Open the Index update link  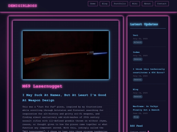point(136,52)
